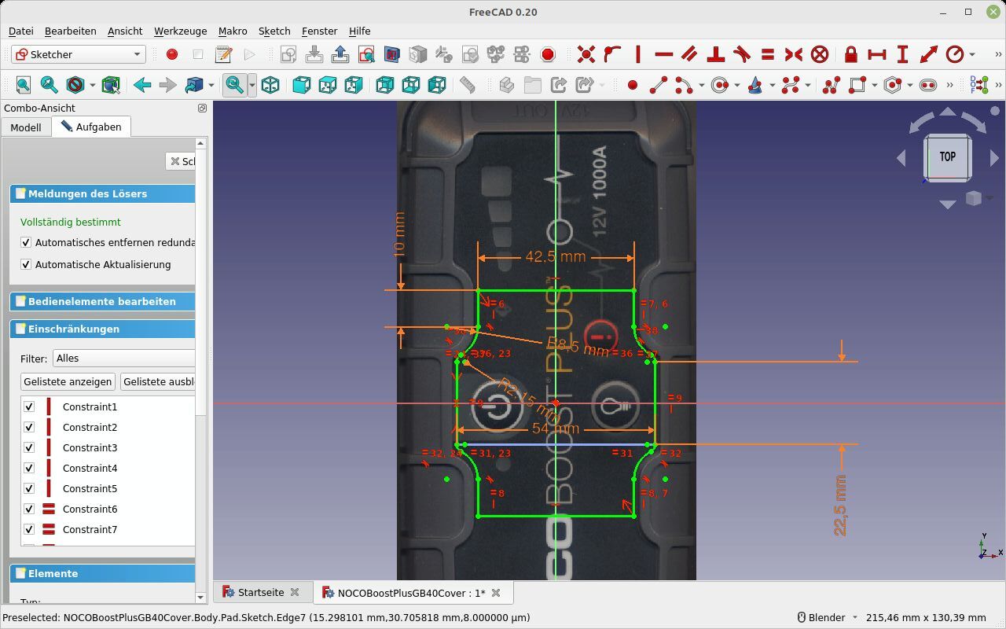Collapse the Meldungen des Lösers section
1006x629 pixels.
[x=103, y=193]
